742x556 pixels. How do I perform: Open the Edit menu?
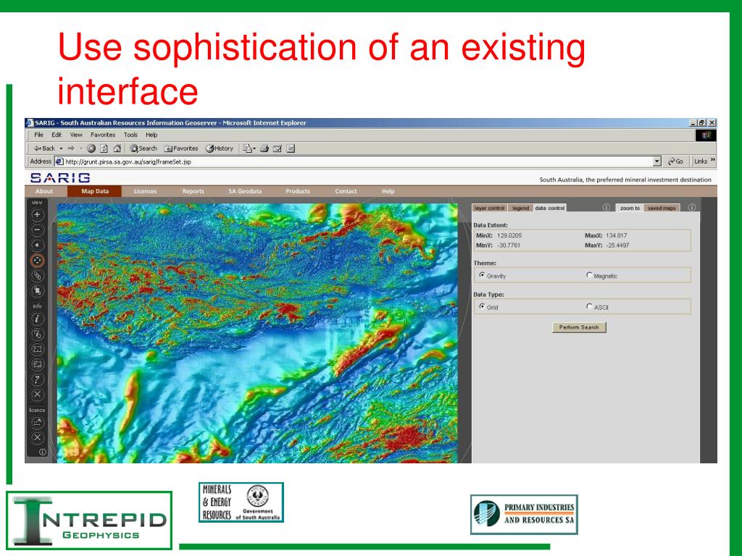[57, 135]
